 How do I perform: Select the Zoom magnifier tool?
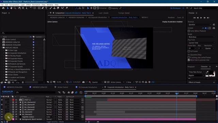click(x=15, y=8)
